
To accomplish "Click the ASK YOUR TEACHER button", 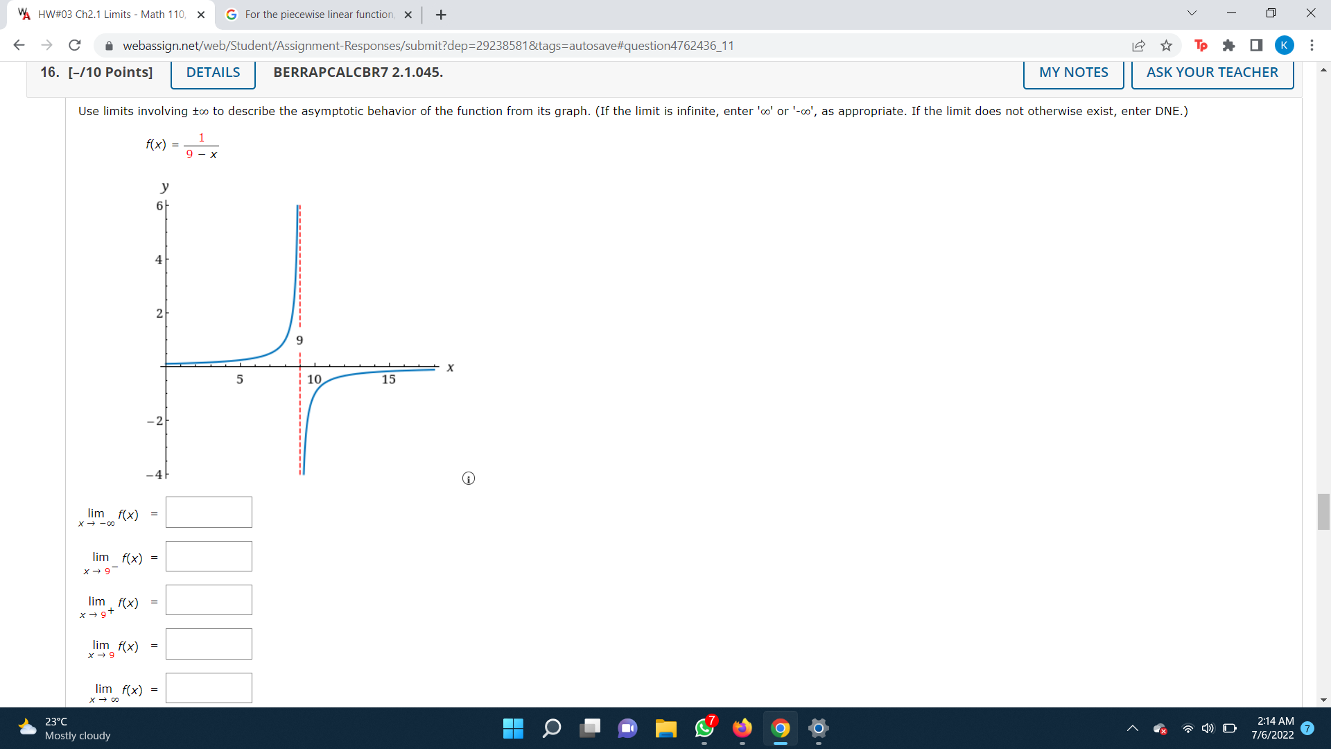I will coord(1212,72).
